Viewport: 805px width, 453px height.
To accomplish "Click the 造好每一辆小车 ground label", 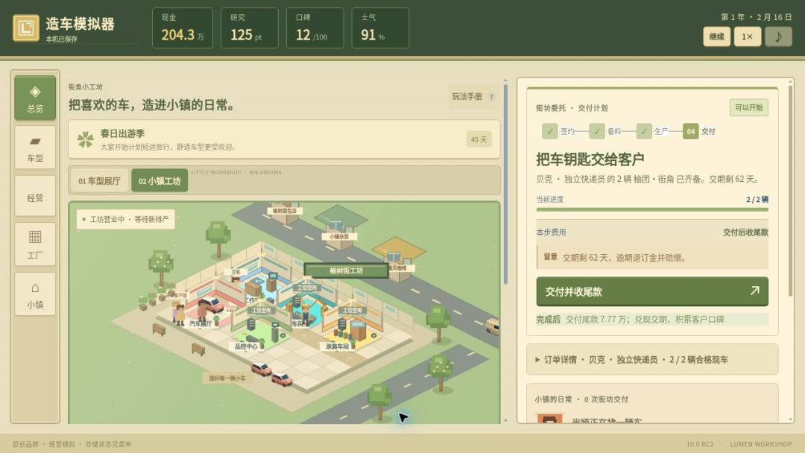I will [x=227, y=378].
